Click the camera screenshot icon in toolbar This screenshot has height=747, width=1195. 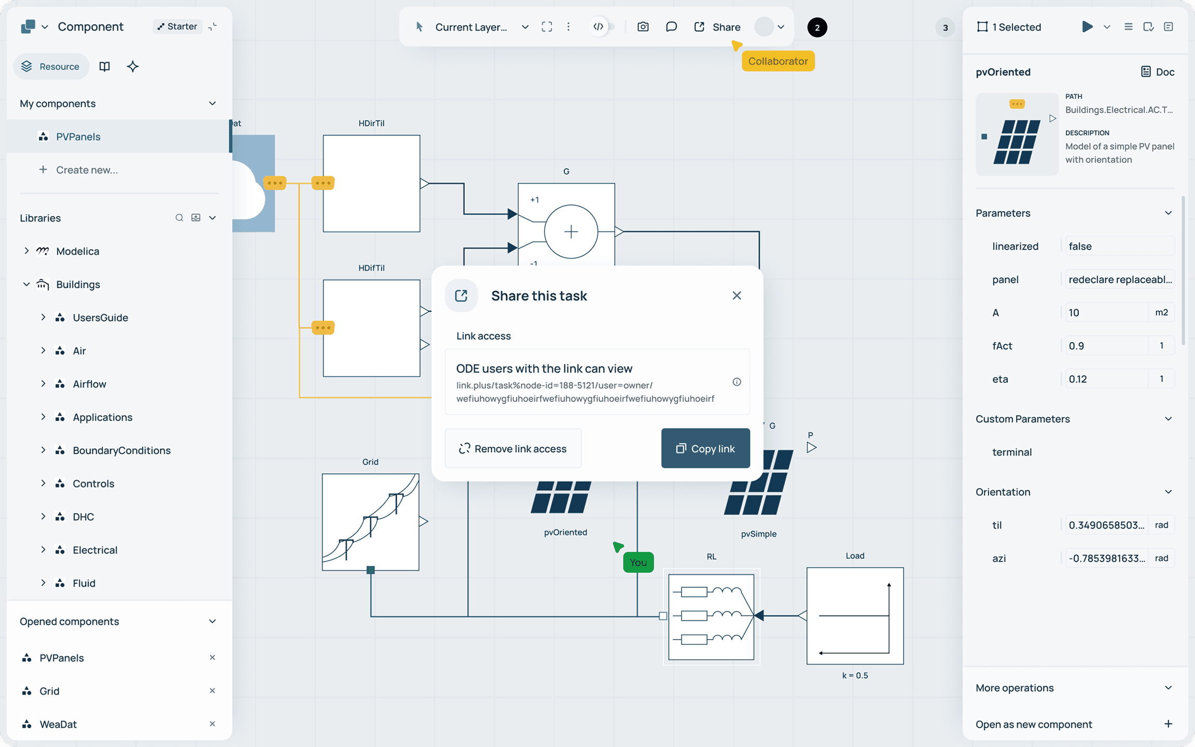tap(643, 27)
